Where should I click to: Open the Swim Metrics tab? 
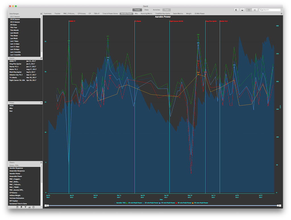178,14
